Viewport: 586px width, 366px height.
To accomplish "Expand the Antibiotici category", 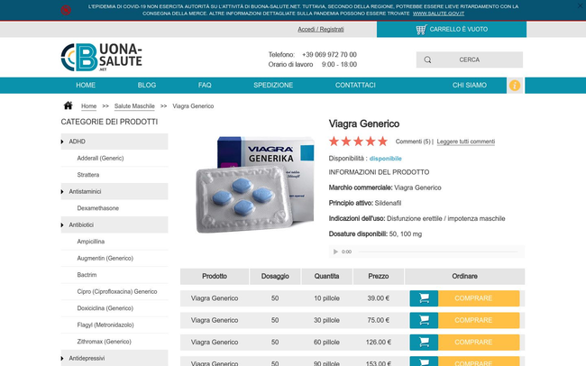I will point(62,224).
